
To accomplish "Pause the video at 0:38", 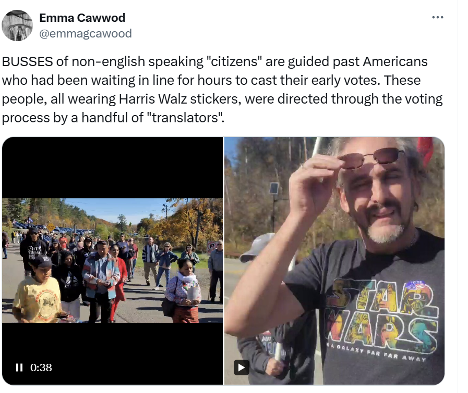I will coord(19,367).
